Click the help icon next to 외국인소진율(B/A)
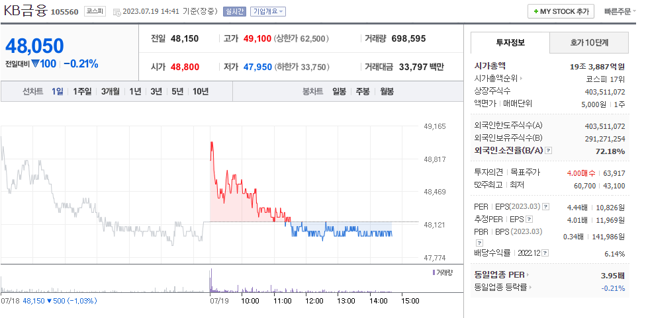Screen dimensions: 648x318 click(549, 151)
